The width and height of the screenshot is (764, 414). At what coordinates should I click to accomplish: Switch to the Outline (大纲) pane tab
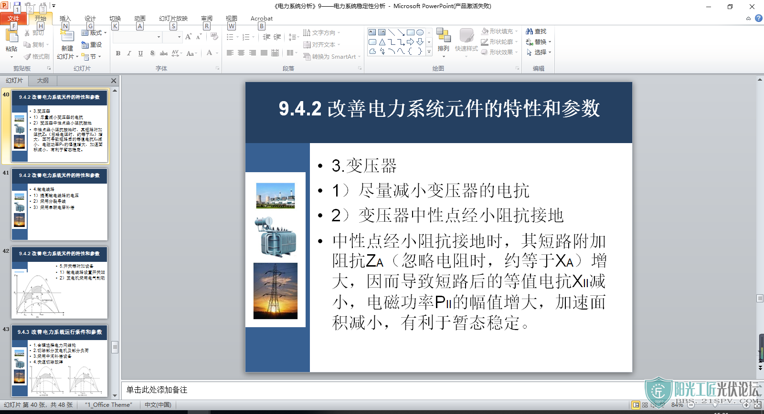[43, 81]
